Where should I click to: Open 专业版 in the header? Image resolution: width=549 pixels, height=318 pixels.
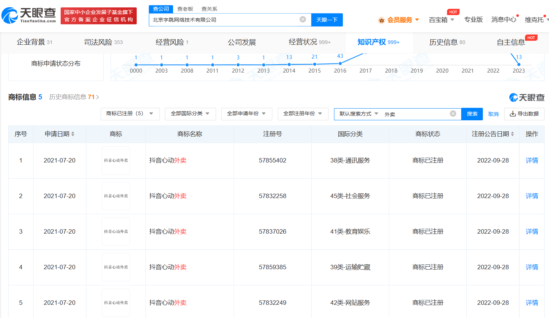(x=473, y=19)
